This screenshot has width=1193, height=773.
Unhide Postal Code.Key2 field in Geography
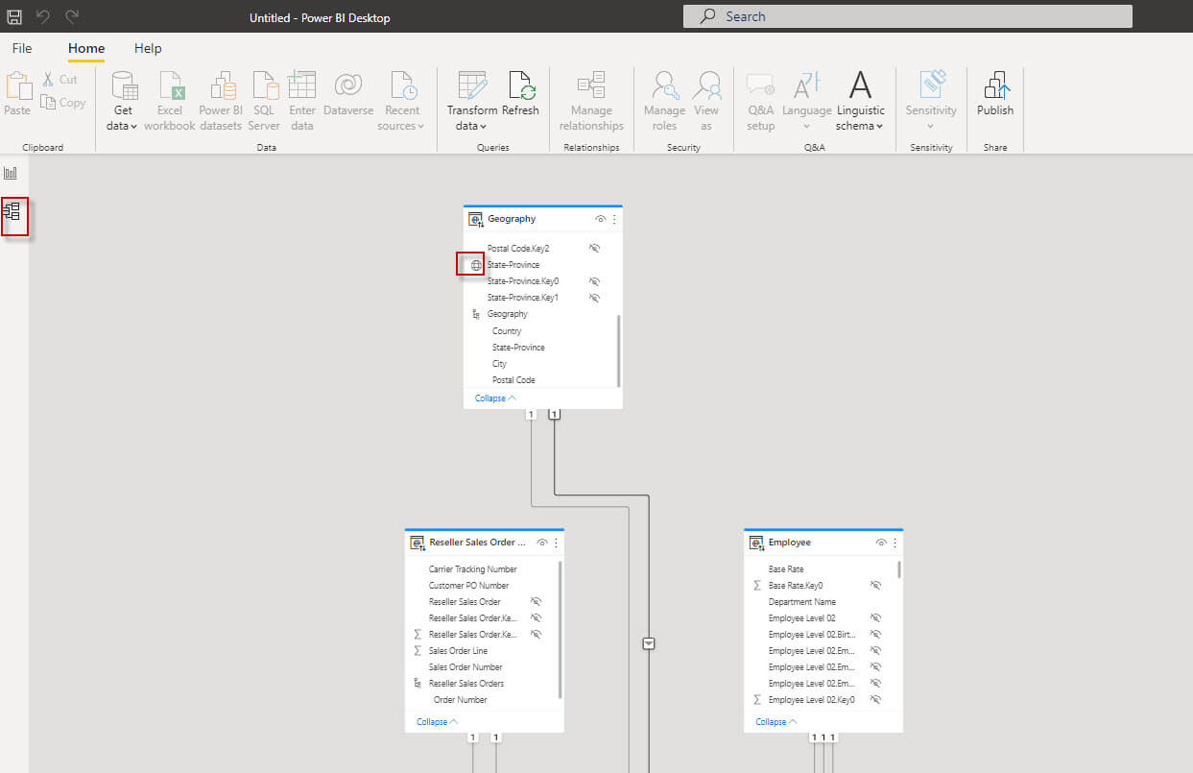coord(594,248)
